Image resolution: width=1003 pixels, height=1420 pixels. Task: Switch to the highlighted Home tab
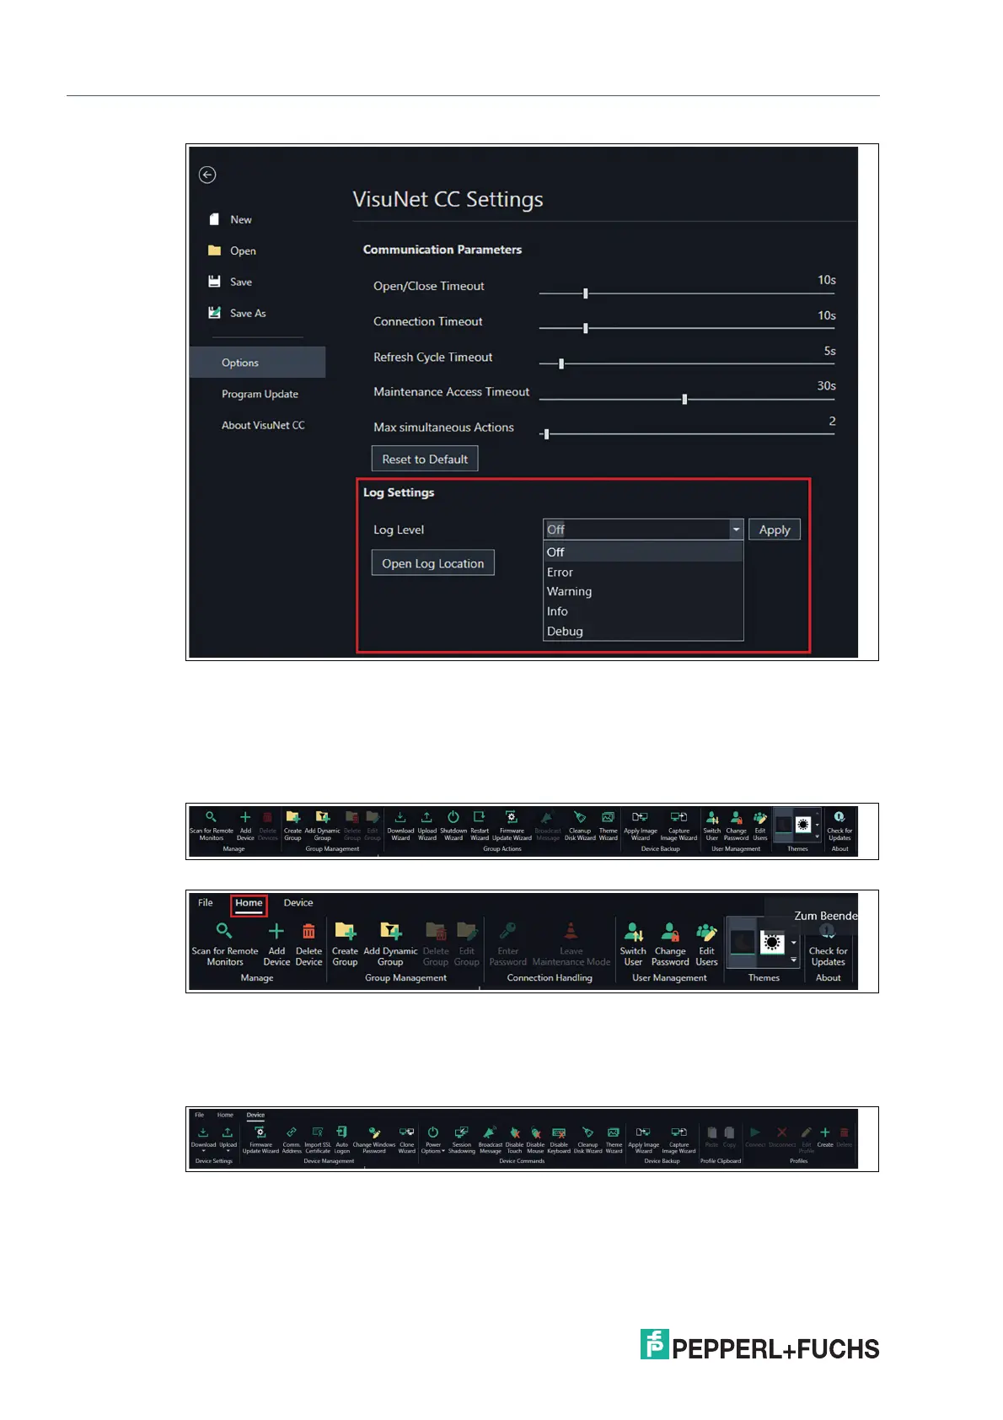click(x=249, y=903)
